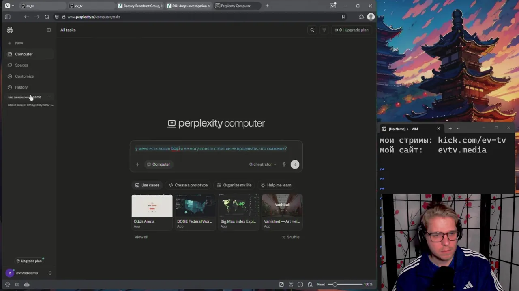
Task: Open the Orchestrator model dropdown
Action: [263, 164]
